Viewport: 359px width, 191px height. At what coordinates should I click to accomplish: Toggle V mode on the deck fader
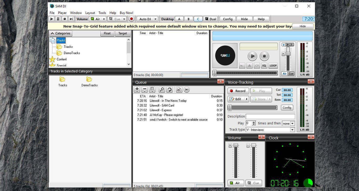(x=284, y=45)
